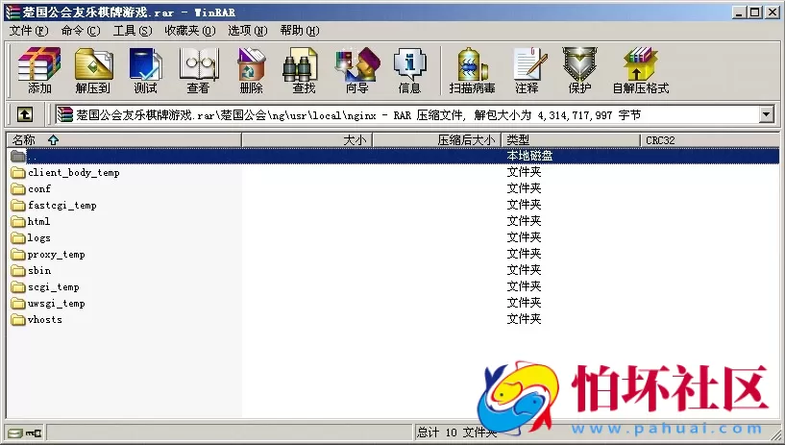Click the 解压到 (Extract to) icon
The height and width of the screenshot is (445, 785).
[92, 70]
